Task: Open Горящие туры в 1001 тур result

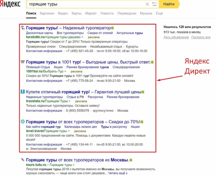Action: pos(88,62)
